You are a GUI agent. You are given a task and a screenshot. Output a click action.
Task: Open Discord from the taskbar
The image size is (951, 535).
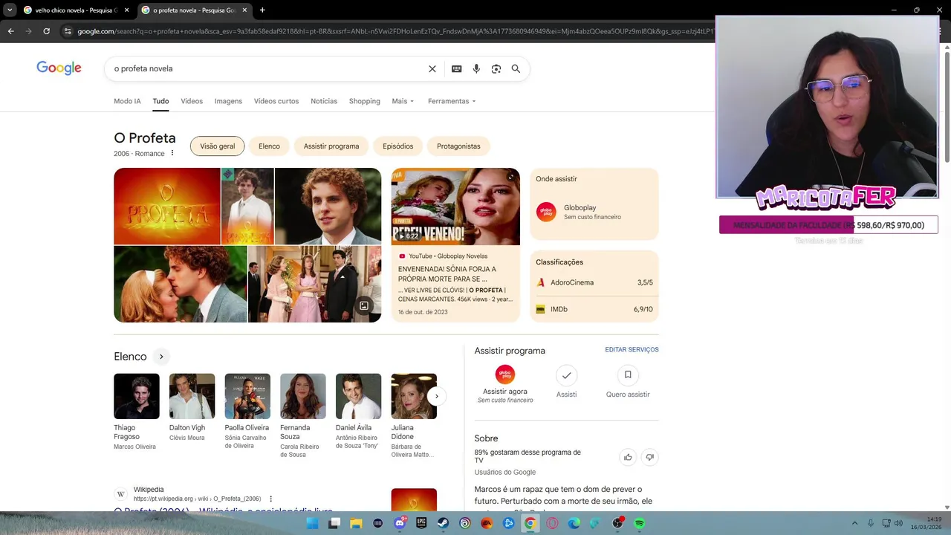pyautogui.click(x=400, y=523)
